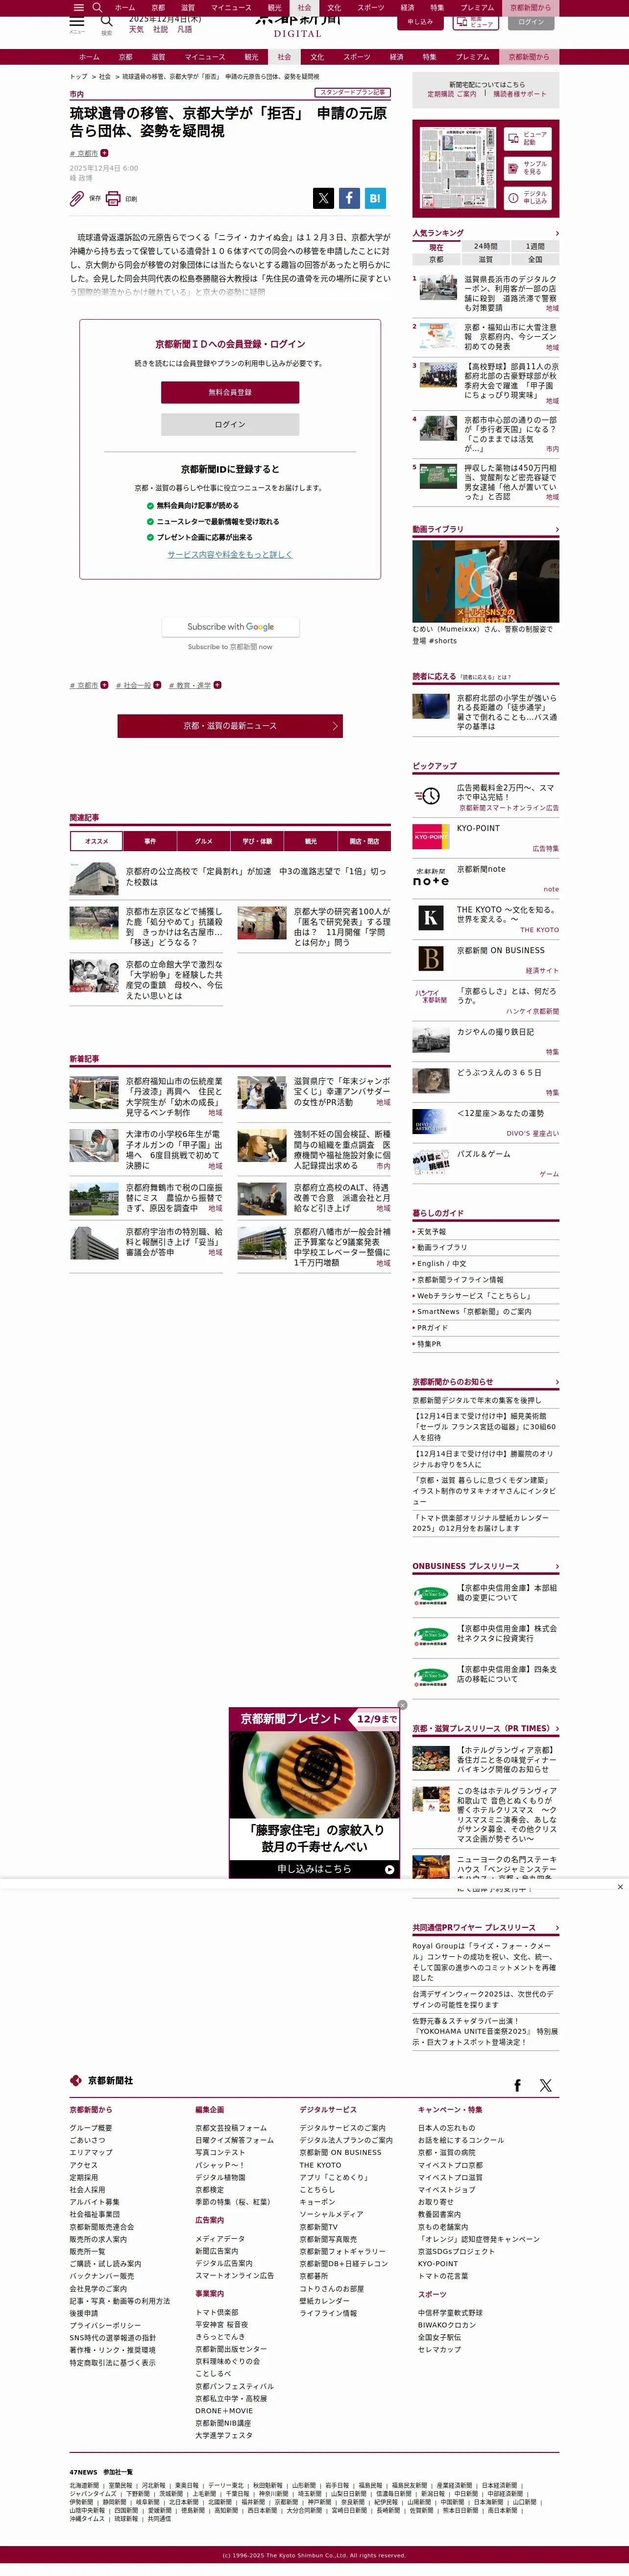Click breadcrumb 社会
Viewport: 629px width, 2576px height.
point(105,76)
